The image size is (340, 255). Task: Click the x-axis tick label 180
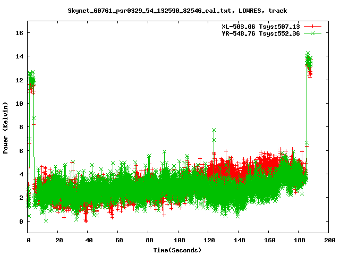pyautogui.click(x=300, y=240)
